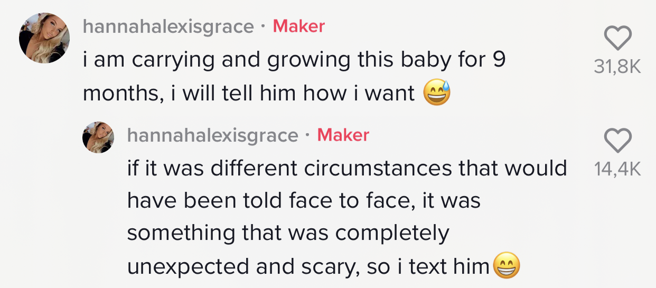The width and height of the screenshot is (656, 288).
Task: Open the hannahalexisgrace username on the reply comment
Action: pos(213,135)
